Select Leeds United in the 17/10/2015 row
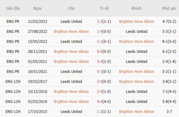Image resolution: width=179 pixels, height=117 pixels. tap(71, 112)
